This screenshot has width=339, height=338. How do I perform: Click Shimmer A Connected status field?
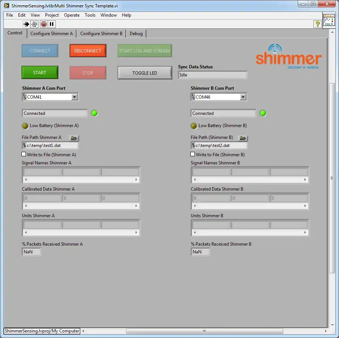pos(55,113)
